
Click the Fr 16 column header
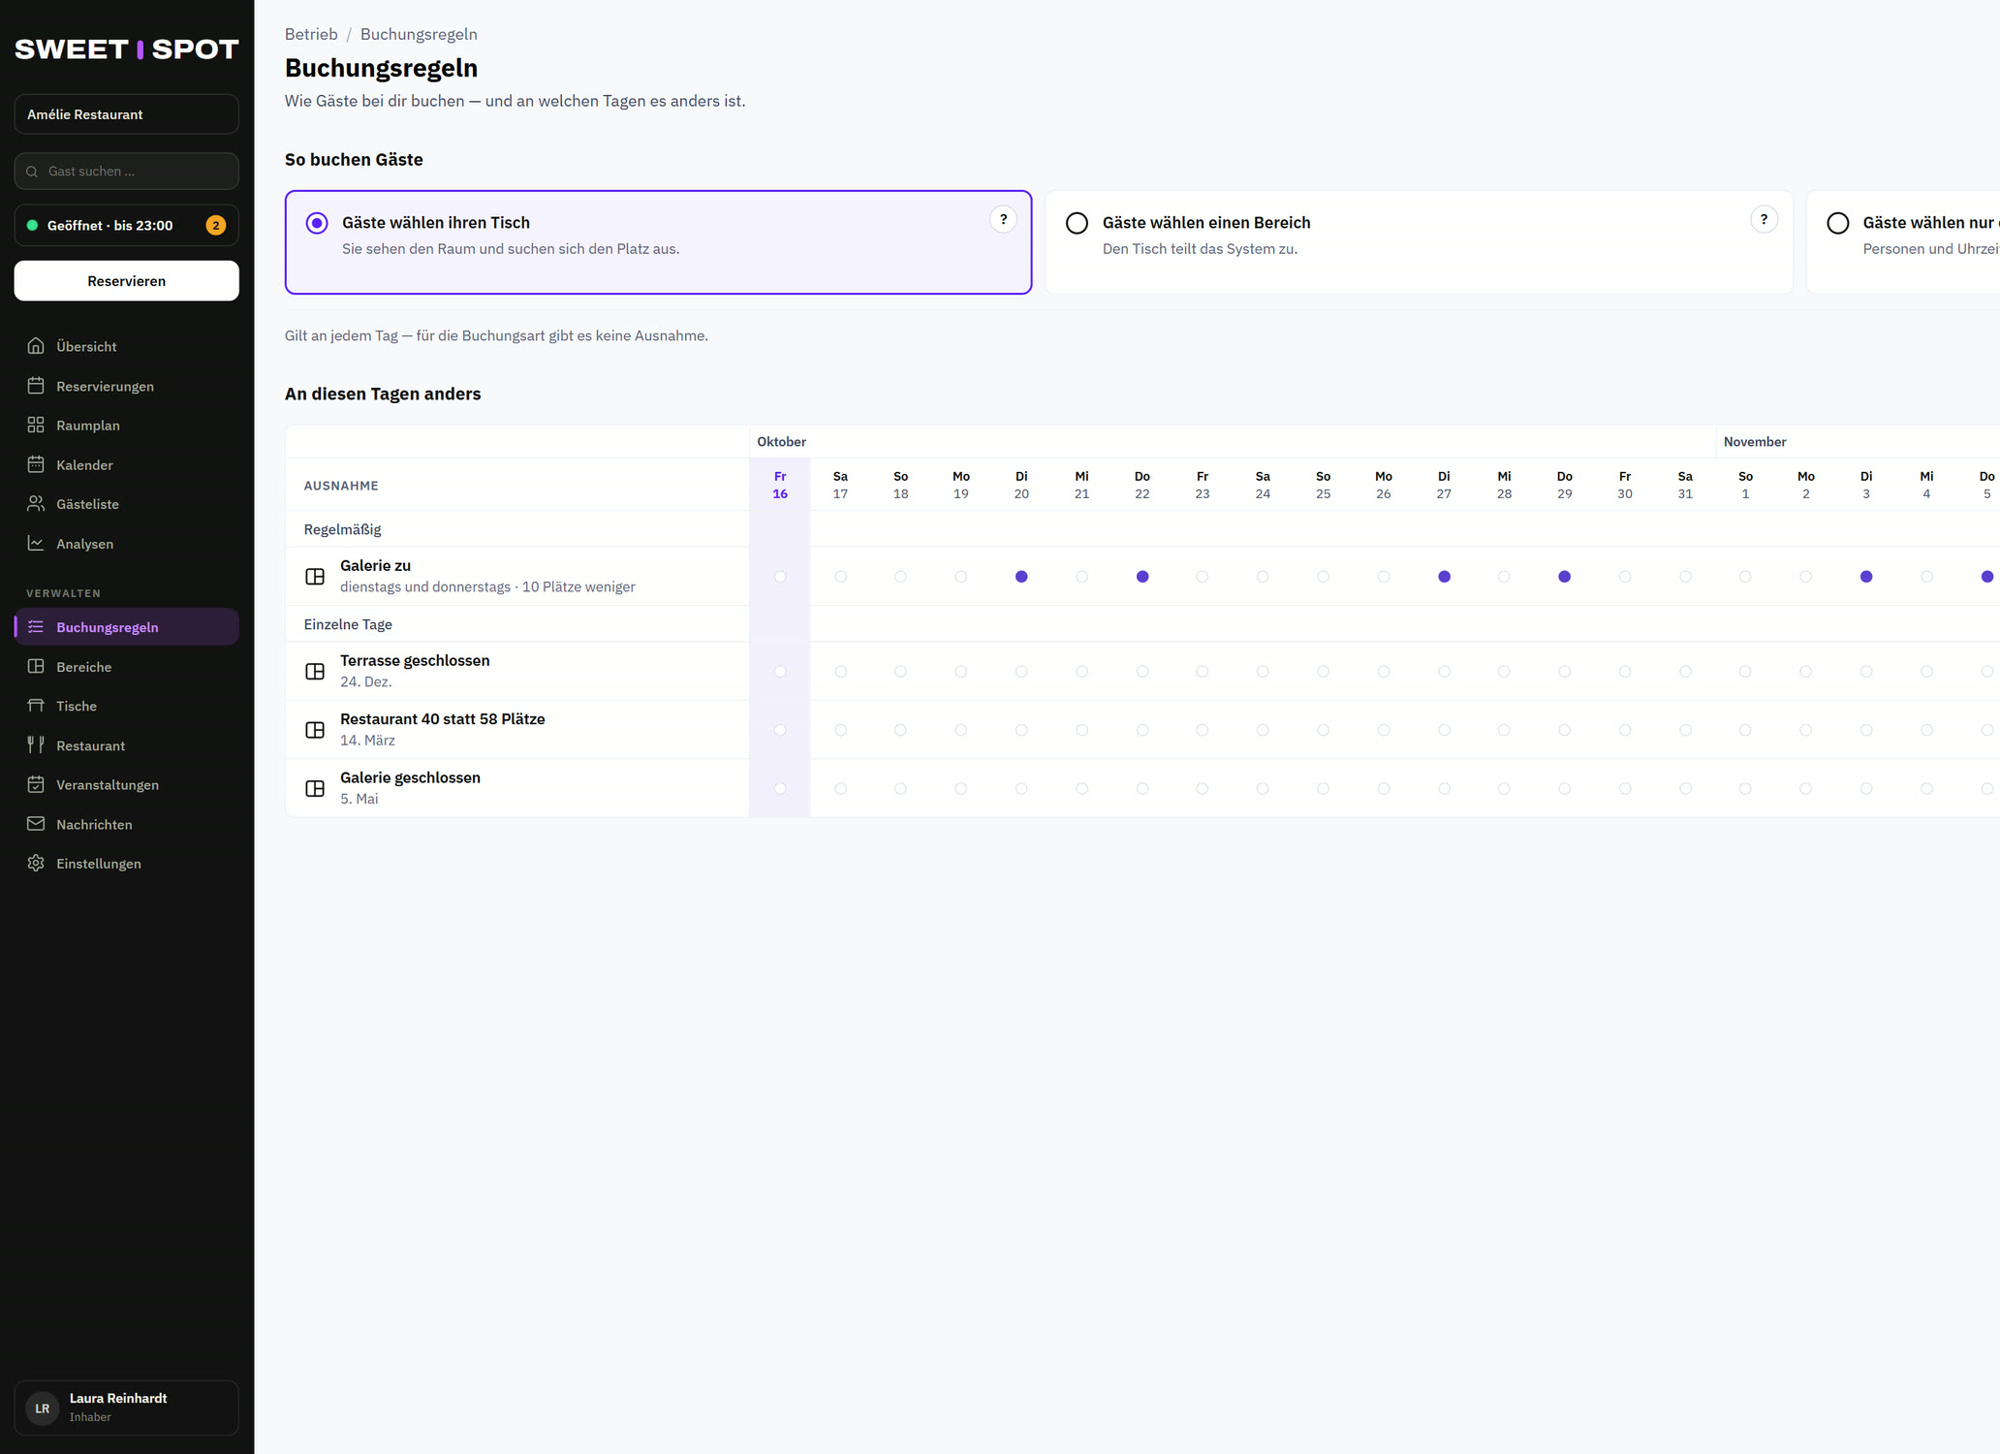pyautogui.click(x=780, y=485)
